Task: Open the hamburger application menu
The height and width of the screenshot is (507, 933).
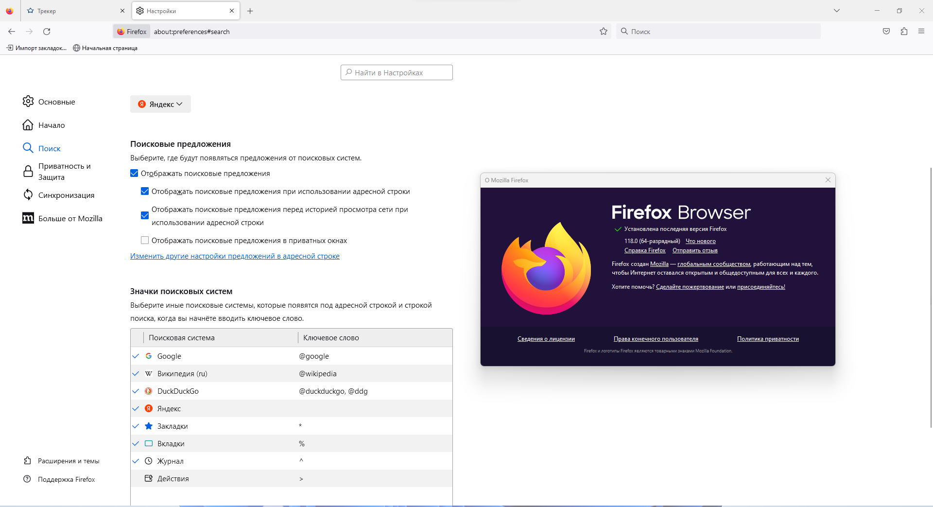Action: 921,32
